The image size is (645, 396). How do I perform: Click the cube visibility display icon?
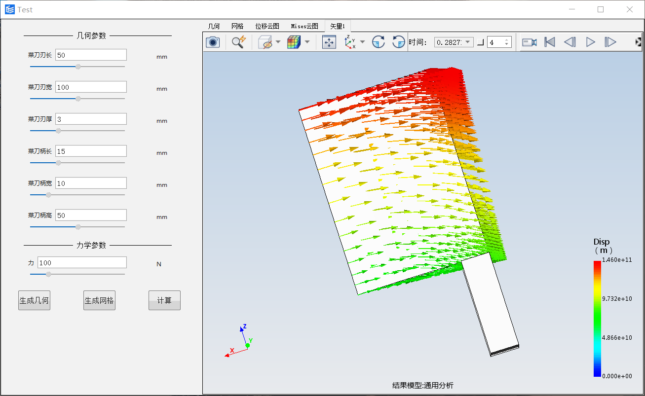pyautogui.click(x=266, y=42)
